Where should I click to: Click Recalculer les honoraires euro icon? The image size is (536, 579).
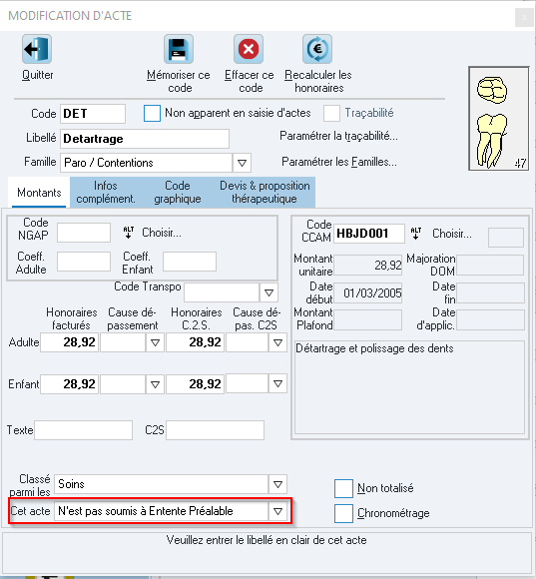coord(317,49)
